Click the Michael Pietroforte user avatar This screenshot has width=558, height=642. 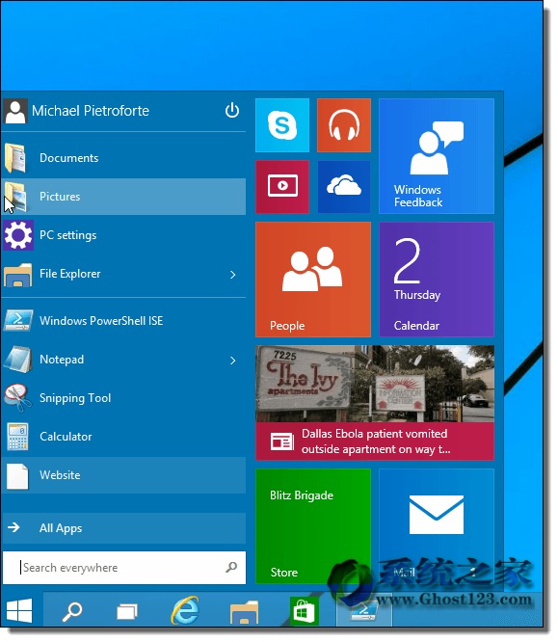[x=15, y=111]
